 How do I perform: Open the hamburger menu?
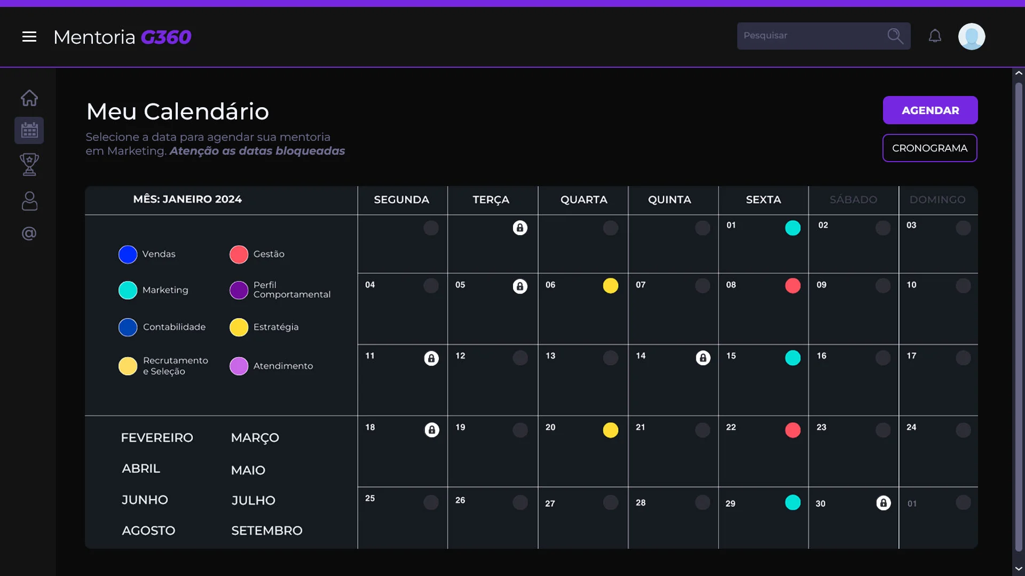[29, 36]
